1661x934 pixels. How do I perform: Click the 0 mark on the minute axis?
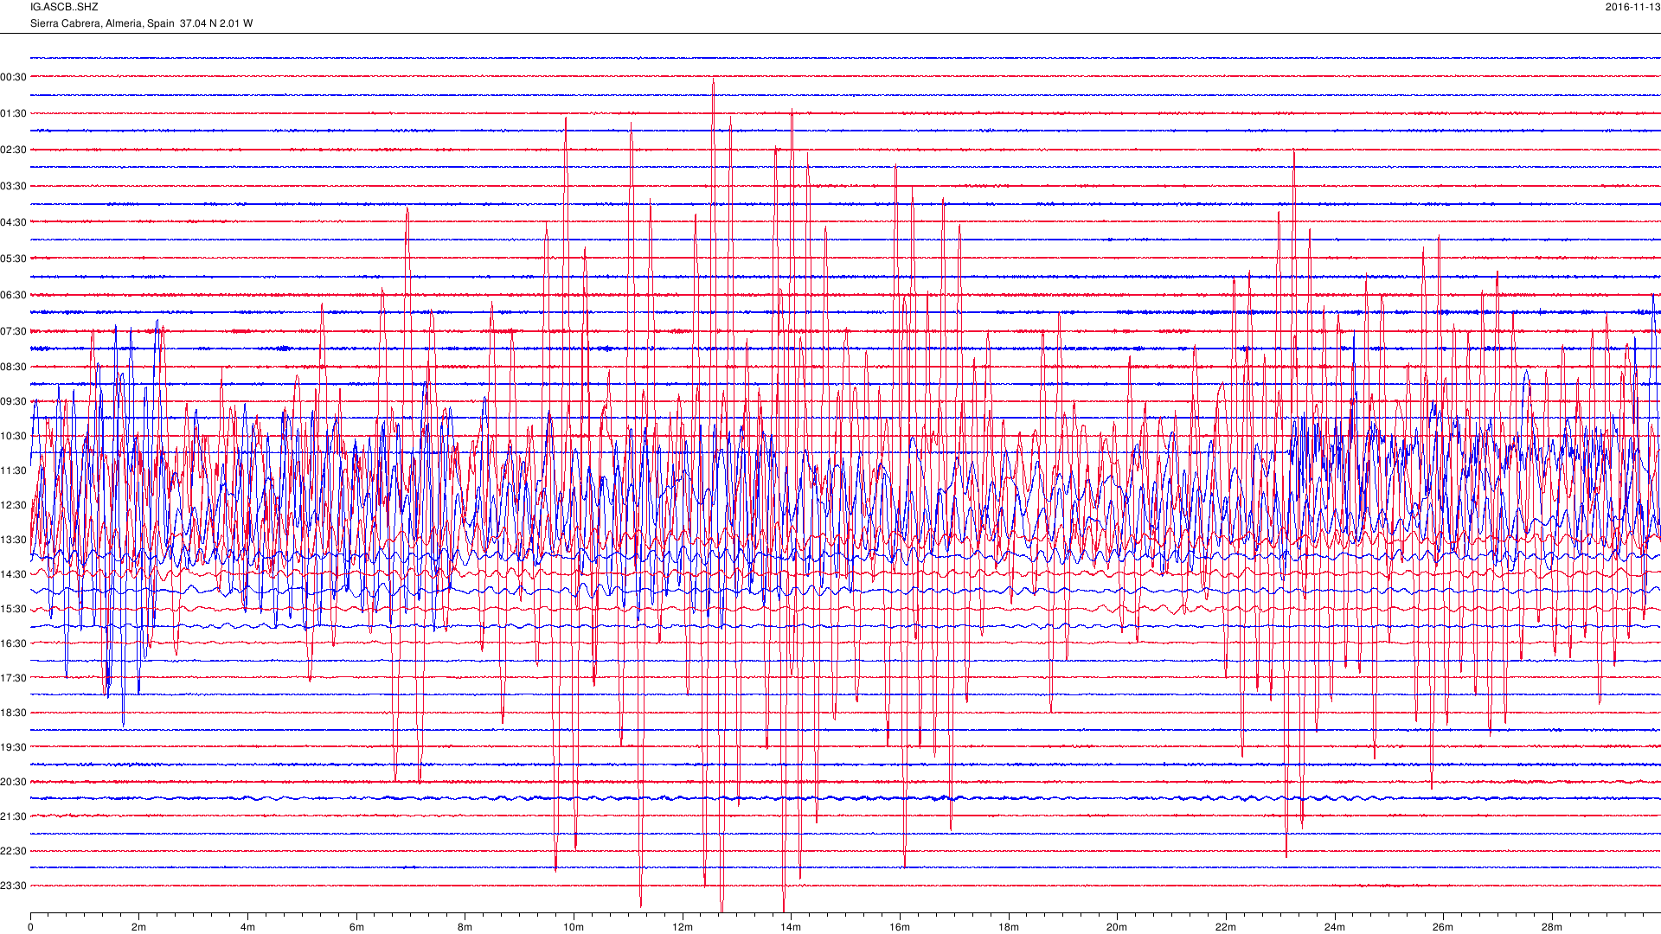point(30,927)
